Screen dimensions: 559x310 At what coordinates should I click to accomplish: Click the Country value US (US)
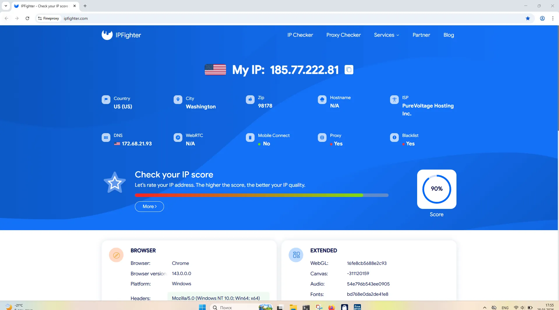pos(123,107)
